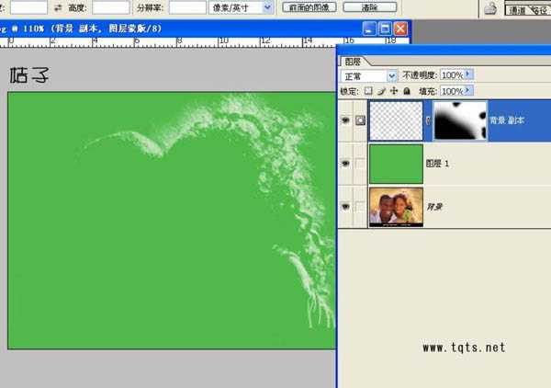Maximize the document window

point(385,29)
